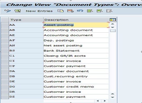142x103 pixels.
Task: Click Customer invoice in the CI row
Action: point(76,61)
